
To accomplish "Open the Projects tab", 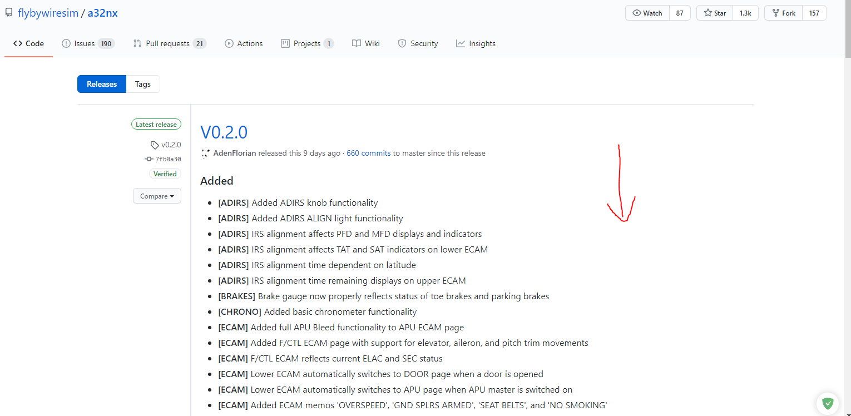I will [307, 43].
